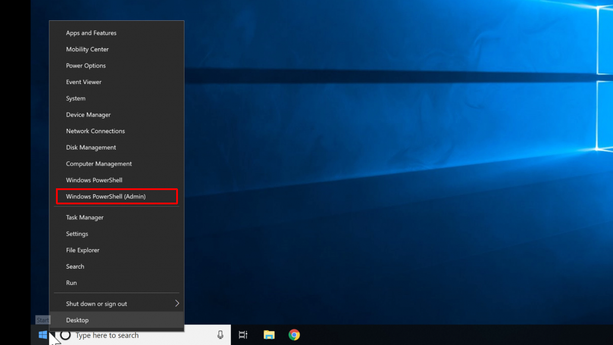Open Apps and Features
The image size is (613, 345).
(117, 33)
